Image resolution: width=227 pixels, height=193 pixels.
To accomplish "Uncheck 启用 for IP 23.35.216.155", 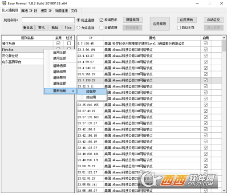I will pos(206,105).
